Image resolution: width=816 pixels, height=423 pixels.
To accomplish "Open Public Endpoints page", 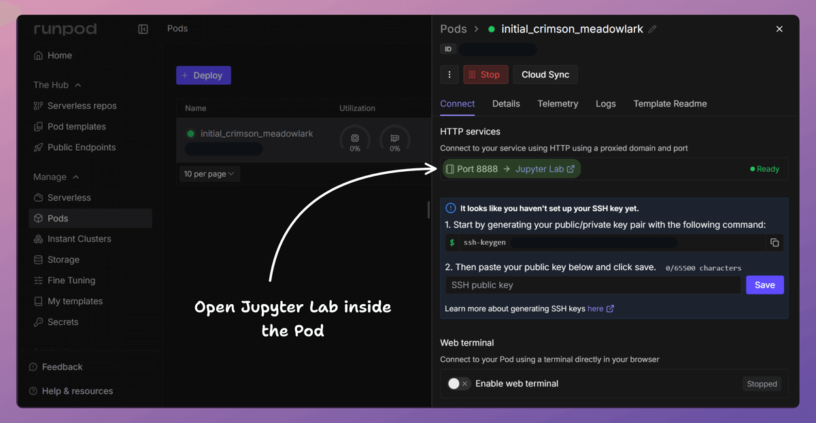I will [75, 147].
